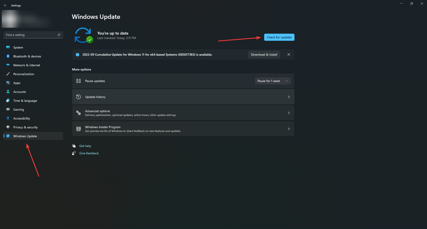427x229 pixels.
Task: Restore down the Settings window
Action: point(411,4)
